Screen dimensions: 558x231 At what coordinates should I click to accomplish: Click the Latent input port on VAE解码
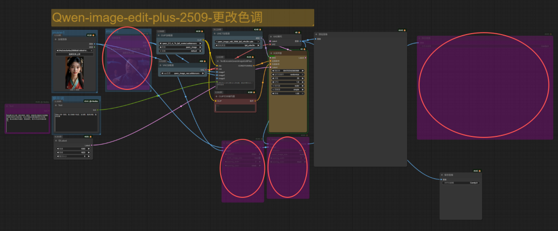coord(270,41)
